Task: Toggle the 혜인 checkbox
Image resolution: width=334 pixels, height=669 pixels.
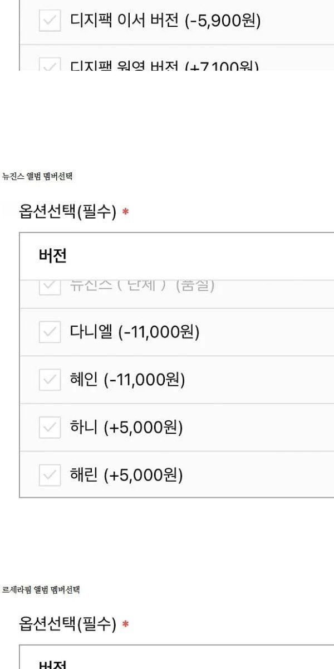Action: pos(50,380)
